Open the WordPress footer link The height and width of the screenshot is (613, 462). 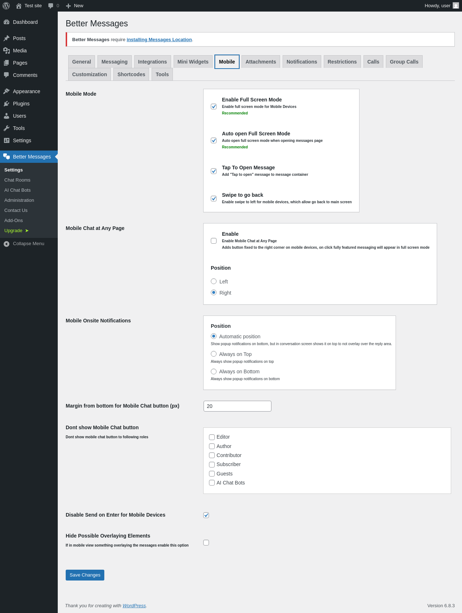pos(134,606)
